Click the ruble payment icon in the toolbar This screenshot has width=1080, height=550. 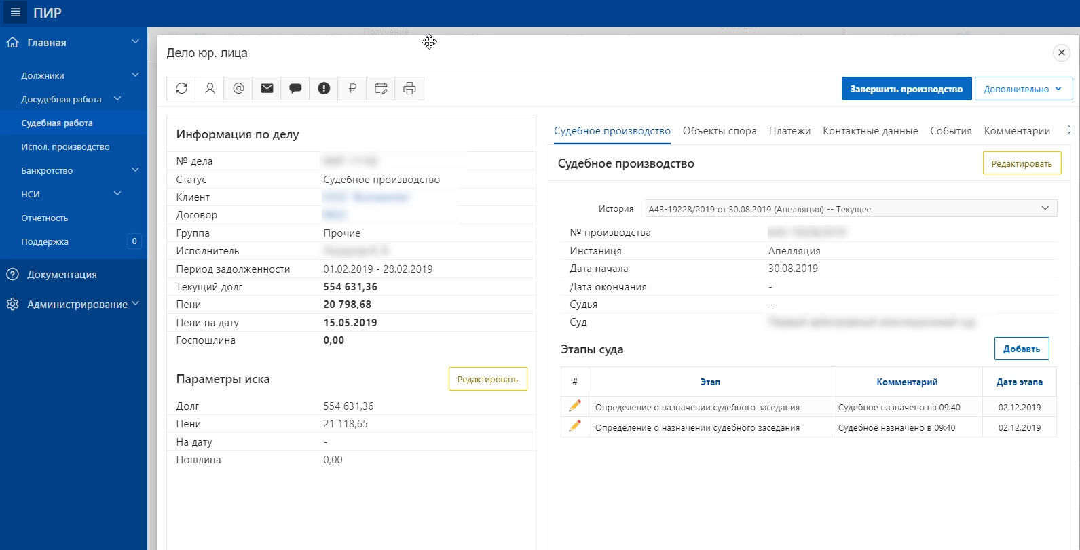tap(352, 88)
